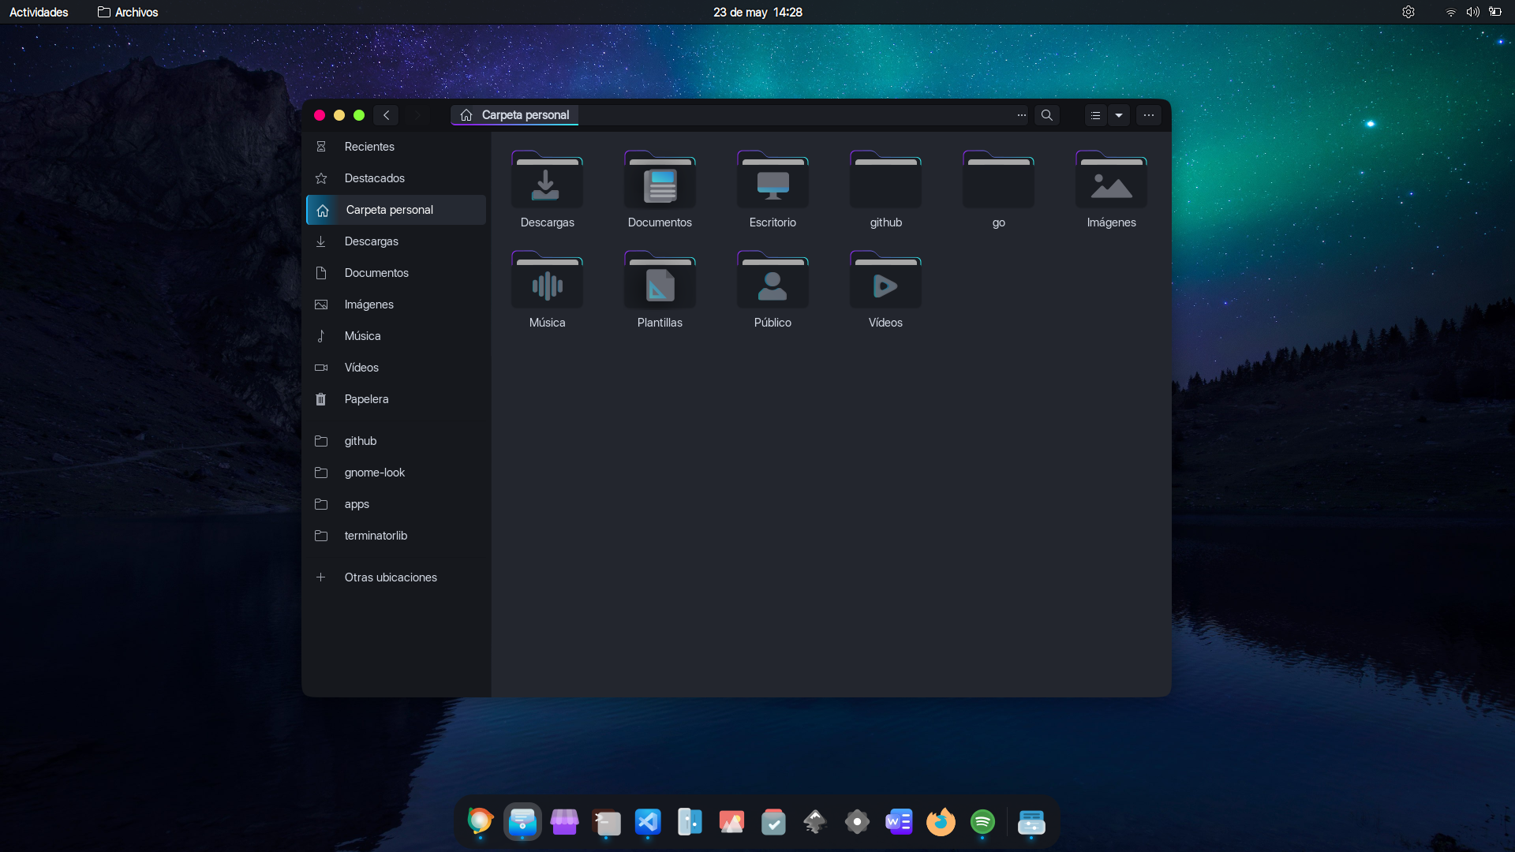
Task: Open the Descargas folder icon
Action: point(547,179)
